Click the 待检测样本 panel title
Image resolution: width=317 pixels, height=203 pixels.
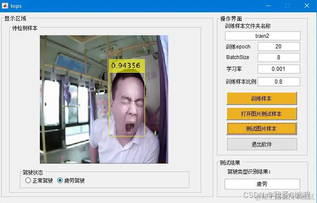click(25, 28)
